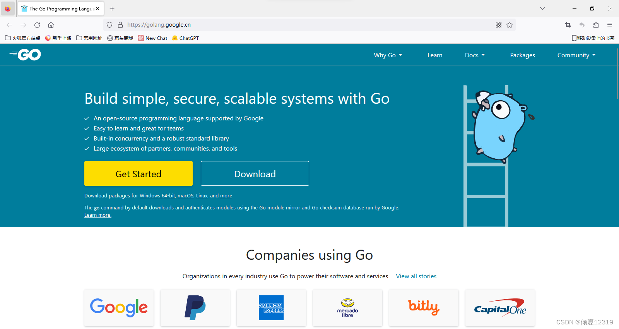
Task: Open the 常用网址 bookmark folder
Action: pos(89,38)
